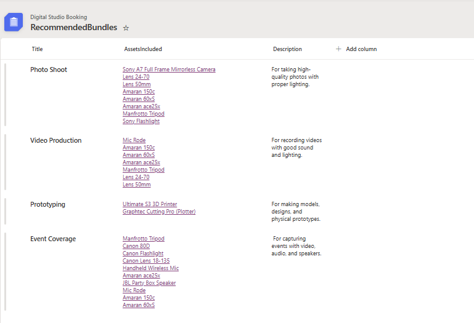This screenshot has height=323, width=474.
Task: Open Manfrotto Tripod link in Photo Shoot row
Action: (144, 114)
